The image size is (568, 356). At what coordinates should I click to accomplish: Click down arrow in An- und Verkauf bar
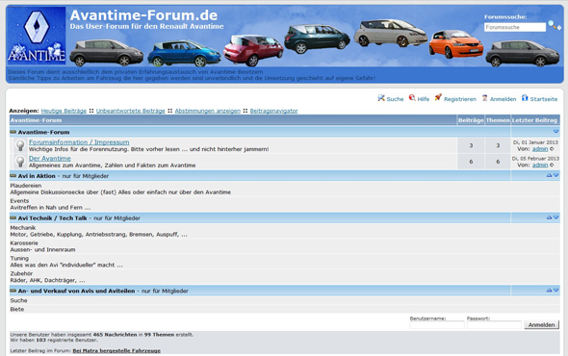(x=555, y=290)
